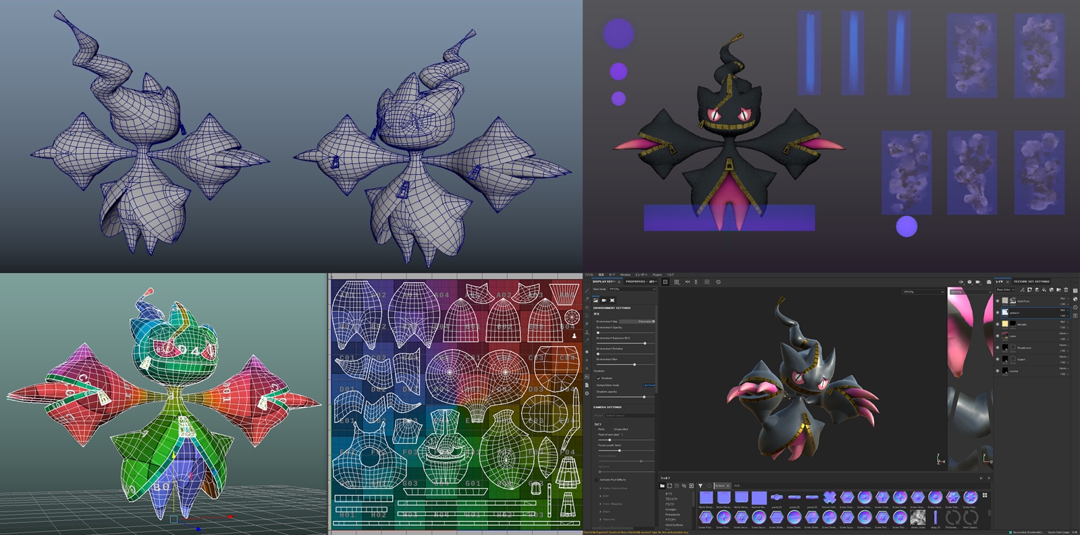This screenshot has height=535, width=1080.
Task: Open the Base Color channel dropdown
Action: click(x=1006, y=289)
